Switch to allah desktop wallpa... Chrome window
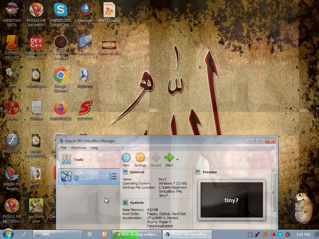Screen dimensions: 319x239 click(x=137, y=234)
